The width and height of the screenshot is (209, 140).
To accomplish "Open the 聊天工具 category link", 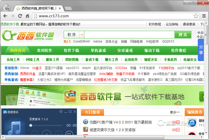I will coord(111,60).
